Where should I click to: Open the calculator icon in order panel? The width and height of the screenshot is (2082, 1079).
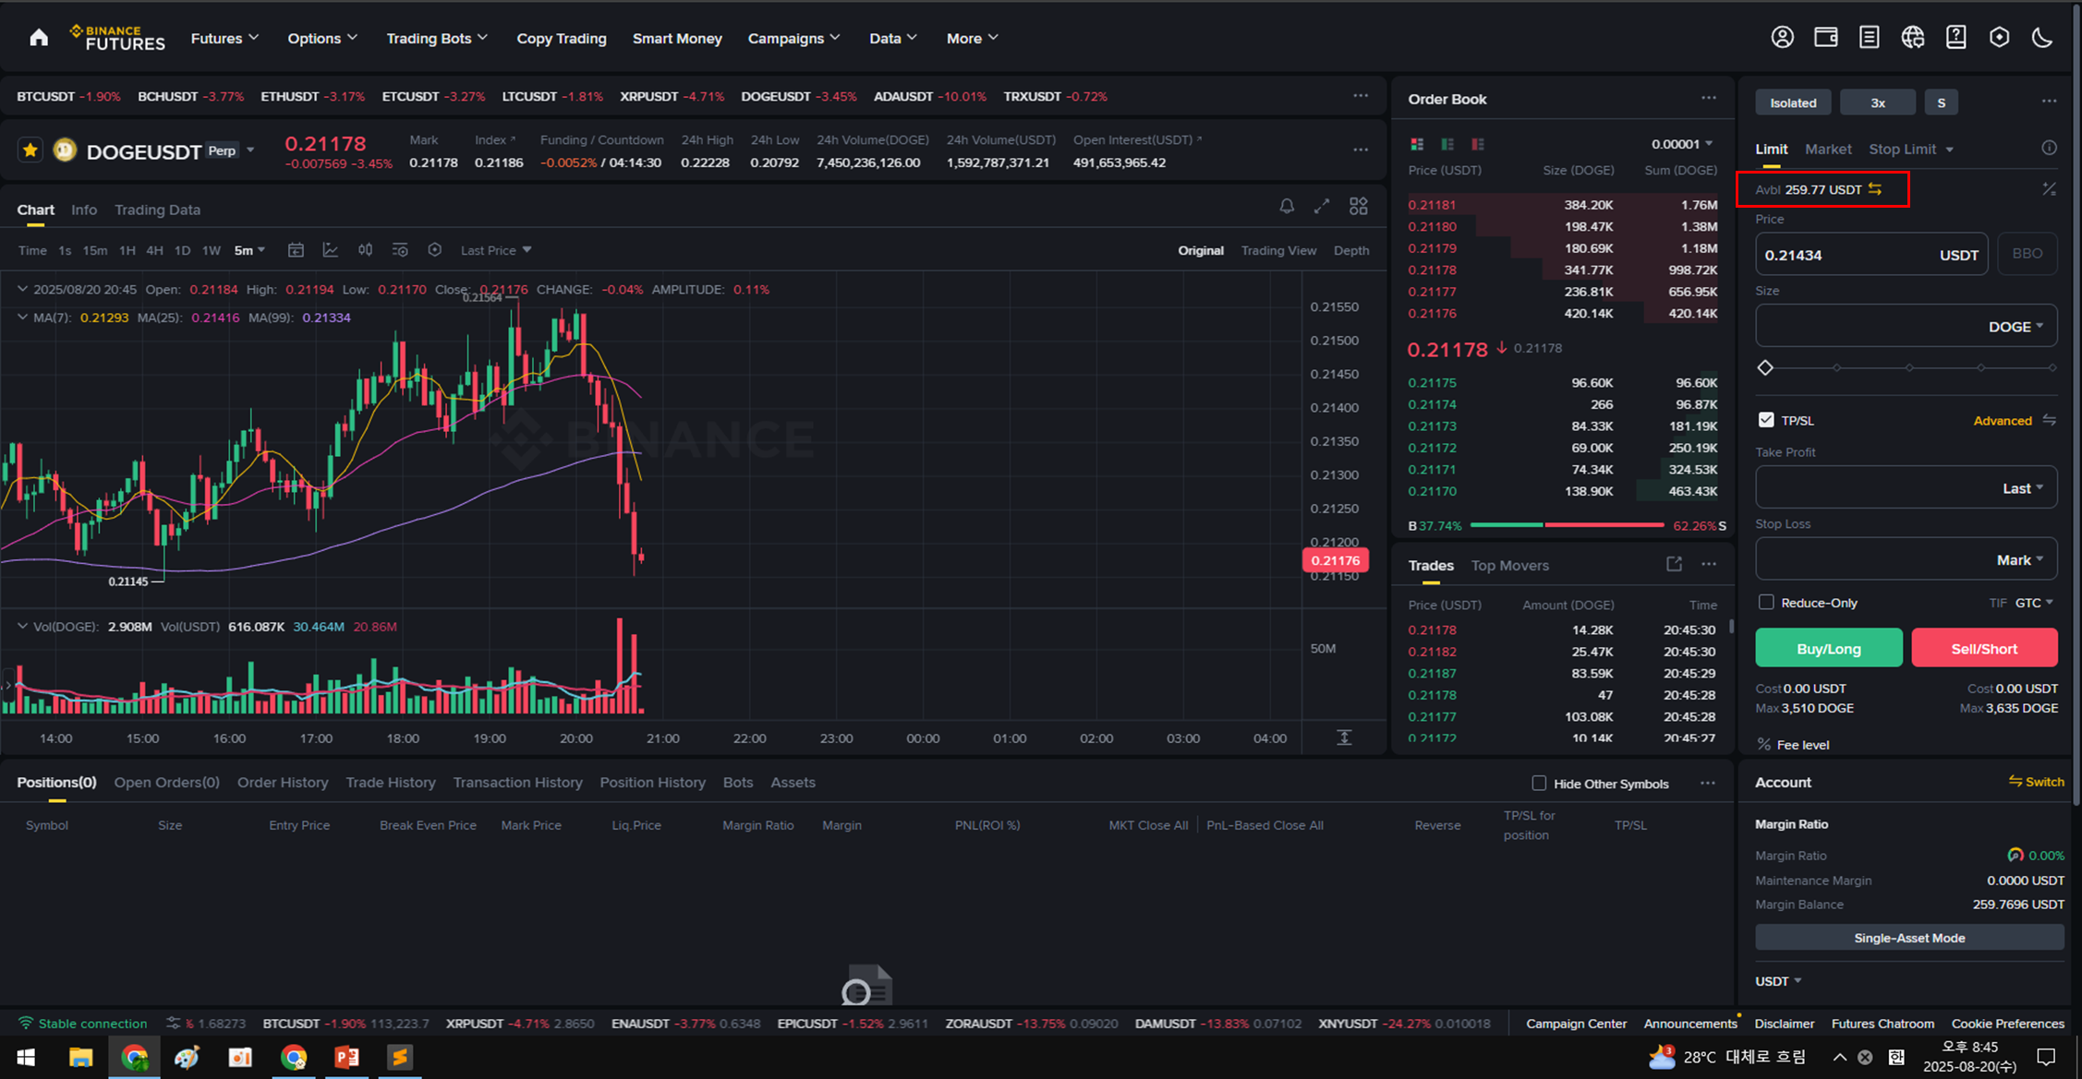pyautogui.click(x=2049, y=189)
